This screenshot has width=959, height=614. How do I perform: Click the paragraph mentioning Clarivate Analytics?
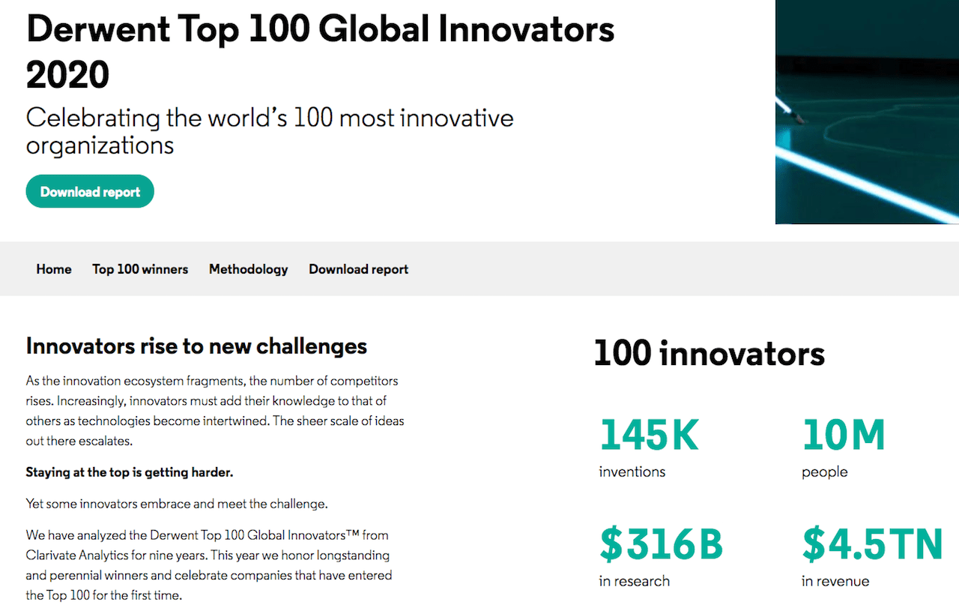(x=208, y=565)
